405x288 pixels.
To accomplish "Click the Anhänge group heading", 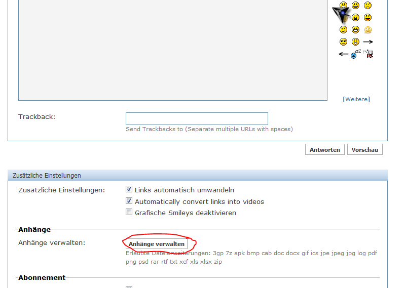I will pos(34,229).
